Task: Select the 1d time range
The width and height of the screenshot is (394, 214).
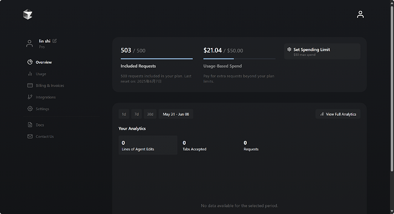Action: 124,114
